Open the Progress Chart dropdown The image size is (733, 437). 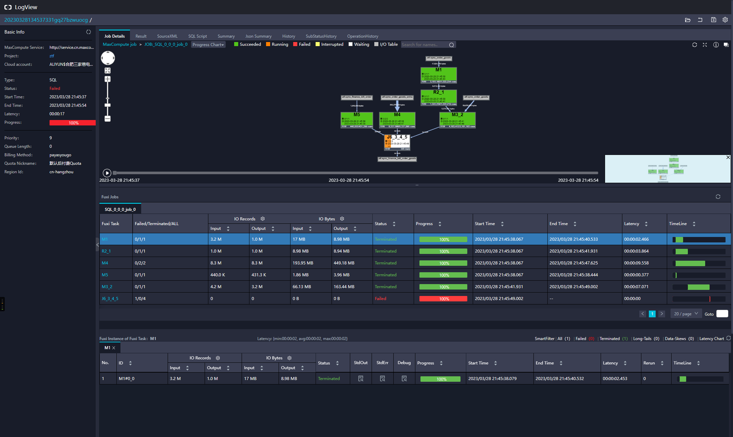(x=208, y=45)
